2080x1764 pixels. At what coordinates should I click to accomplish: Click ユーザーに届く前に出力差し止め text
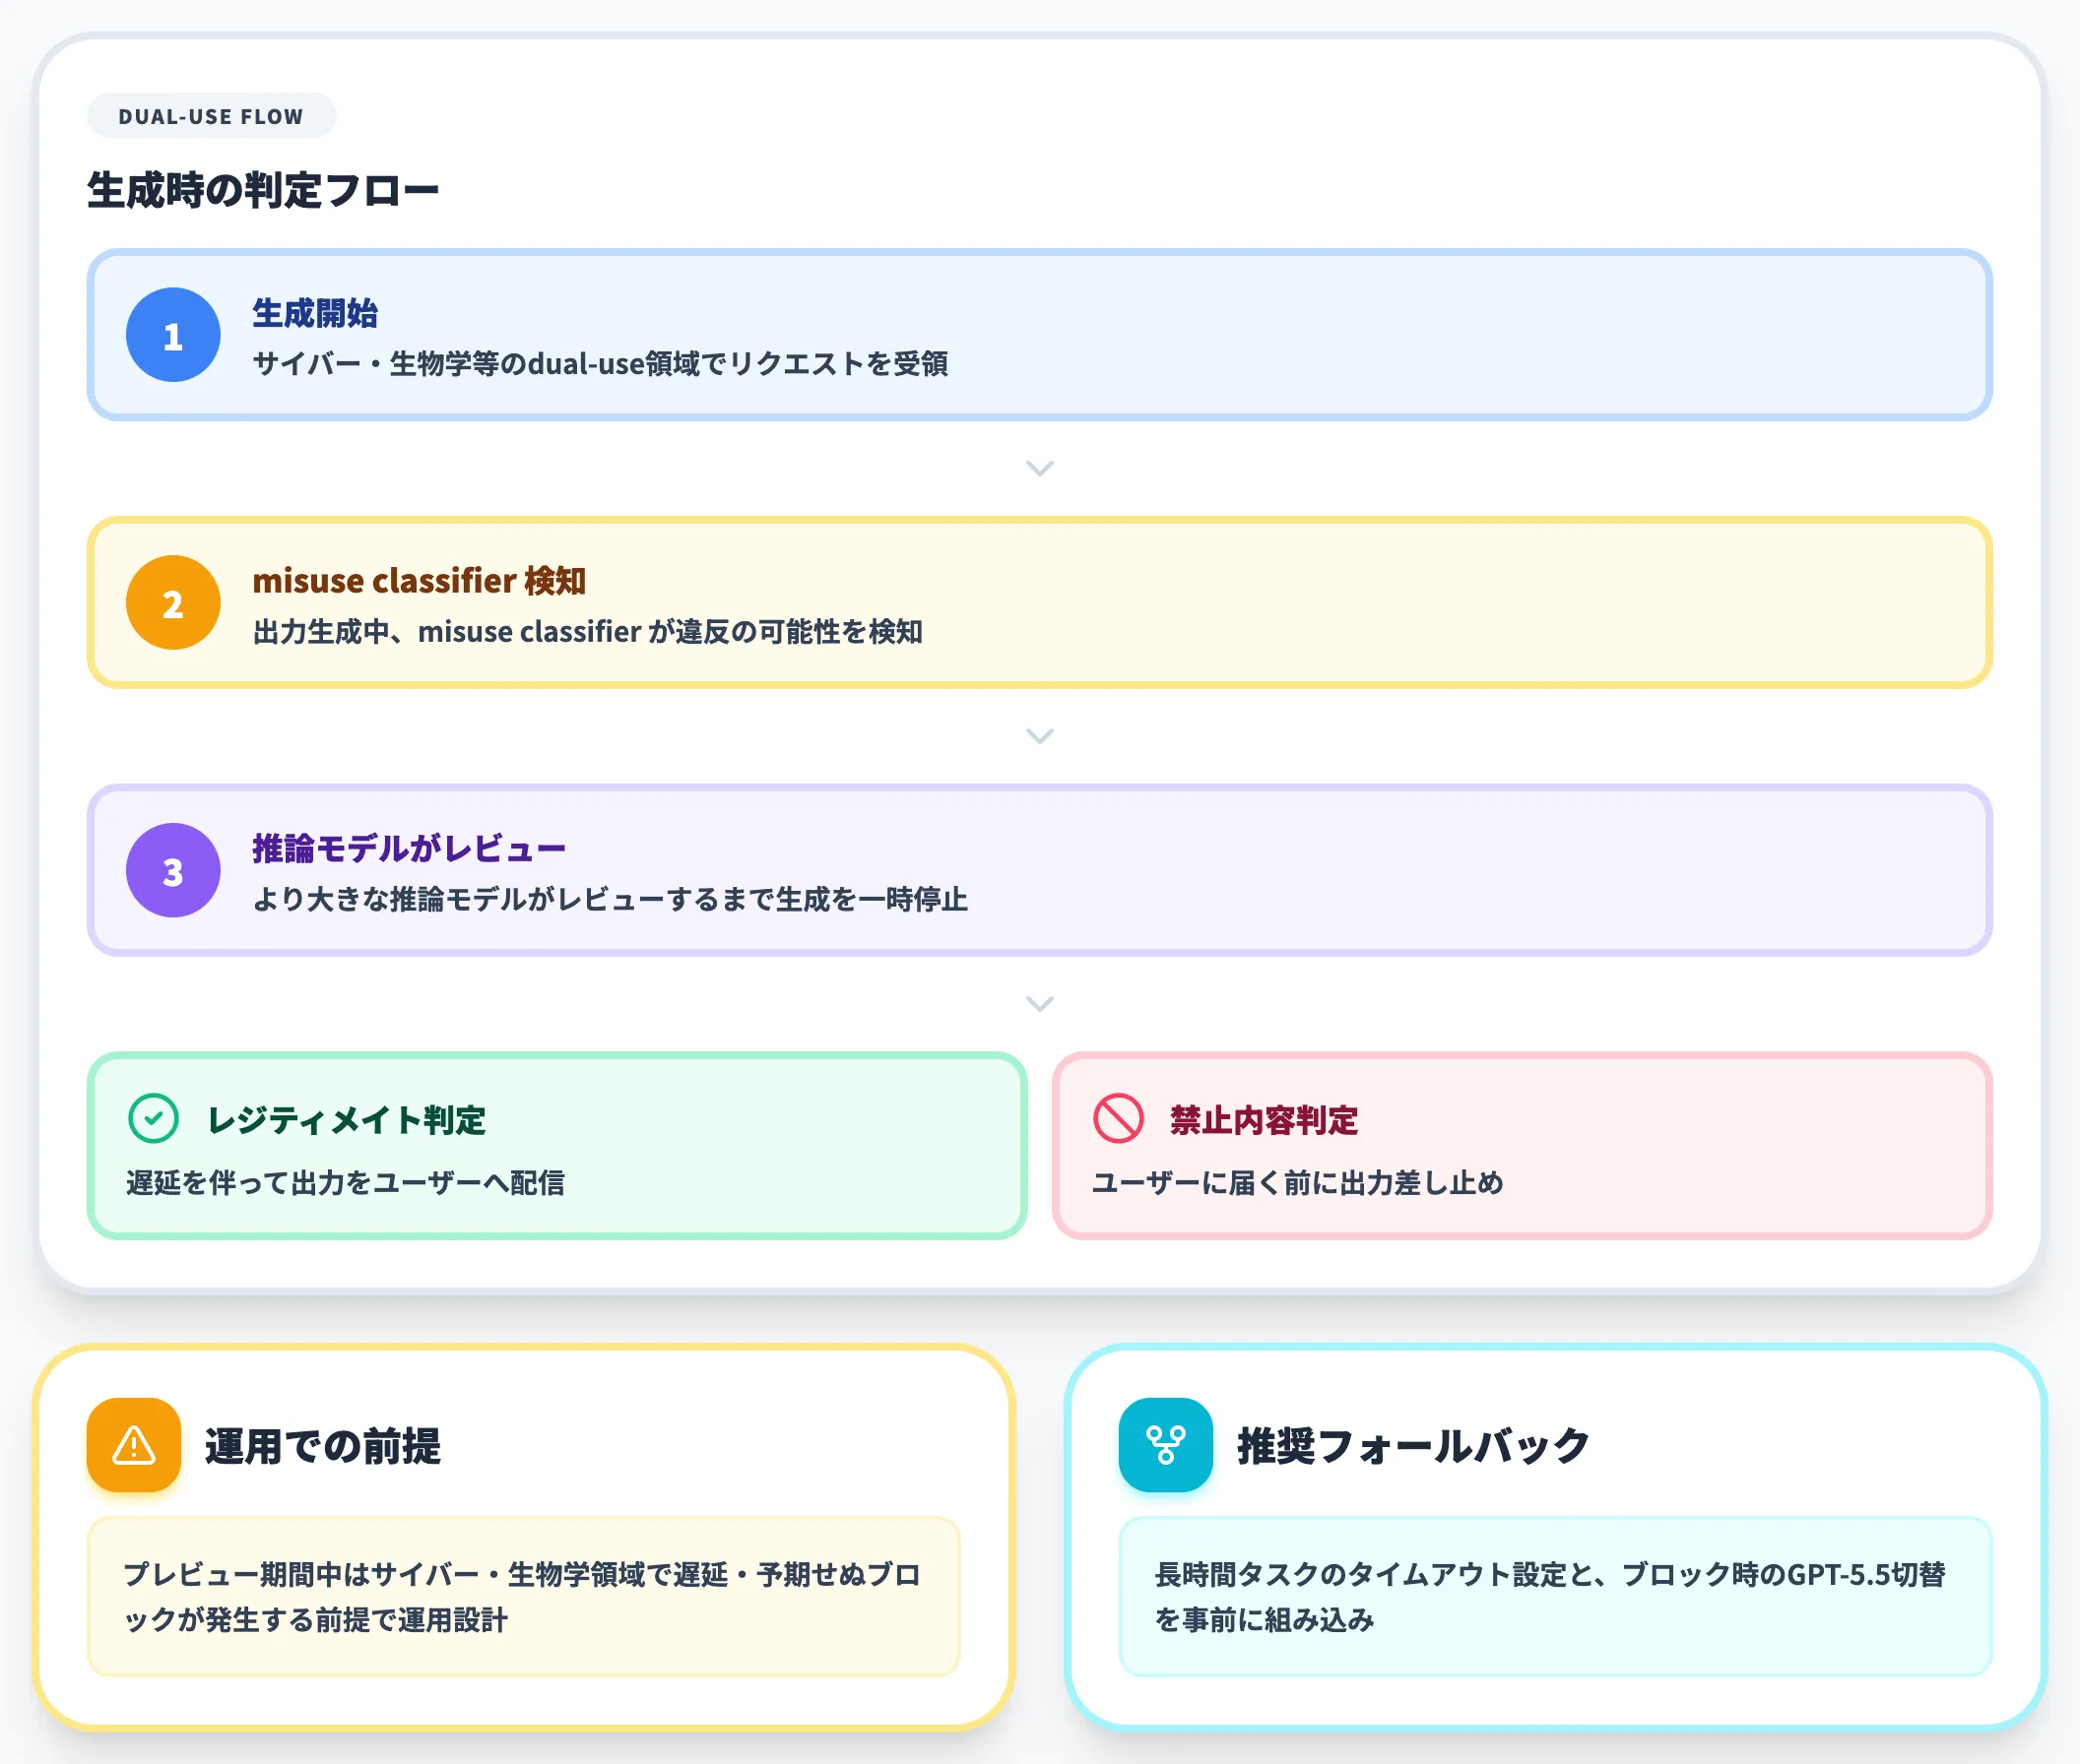tap(1298, 1183)
